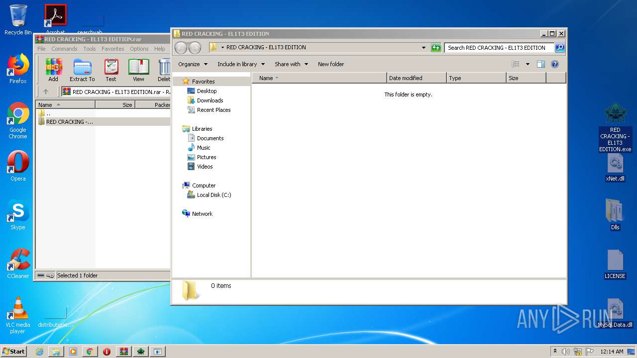
Task: Sort Explorer list by Type column
Action: [x=476, y=78]
